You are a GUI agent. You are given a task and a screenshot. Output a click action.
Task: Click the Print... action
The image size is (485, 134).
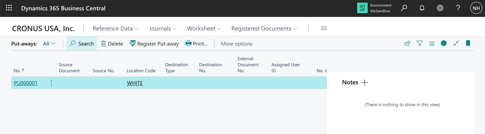(x=197, y=44)
